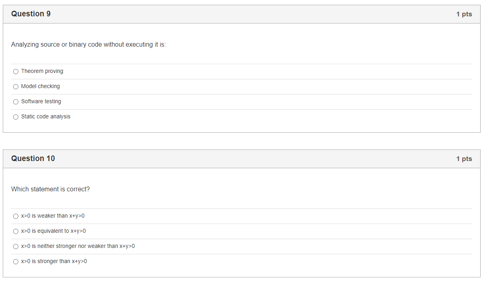Pick radio for x>0 is stronger than x+y>0
This screenshot has width=481, height=281.
[x=16, y=262]
